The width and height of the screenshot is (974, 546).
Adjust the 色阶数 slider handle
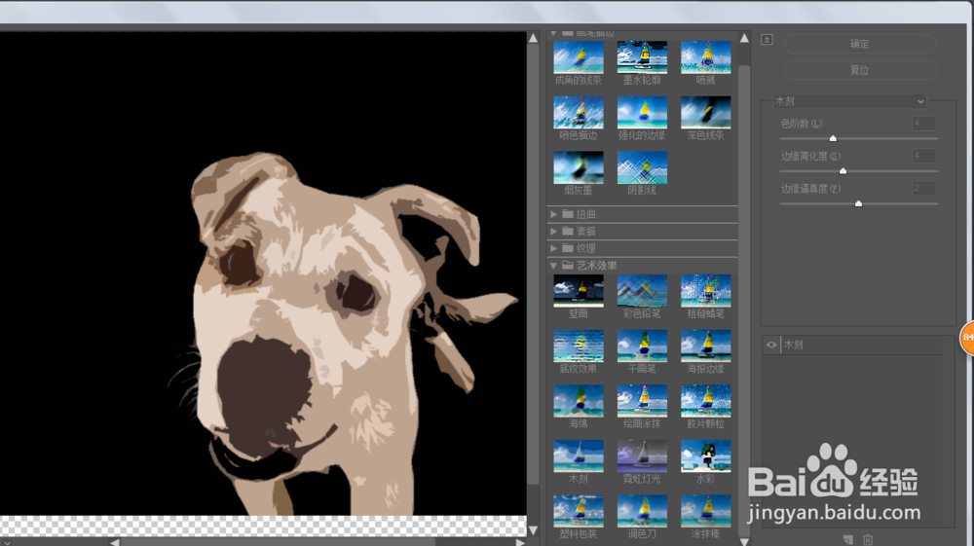[833, 138]
